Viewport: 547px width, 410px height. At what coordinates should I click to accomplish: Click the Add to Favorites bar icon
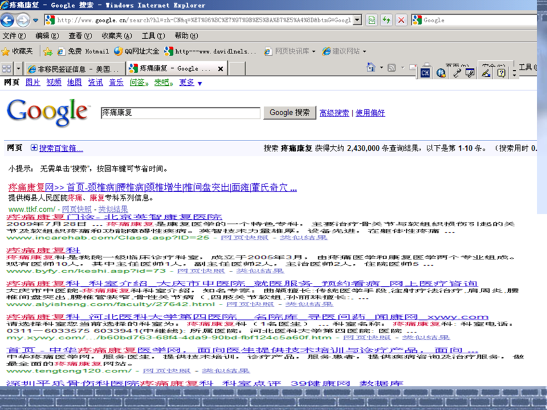coord(48,51)
